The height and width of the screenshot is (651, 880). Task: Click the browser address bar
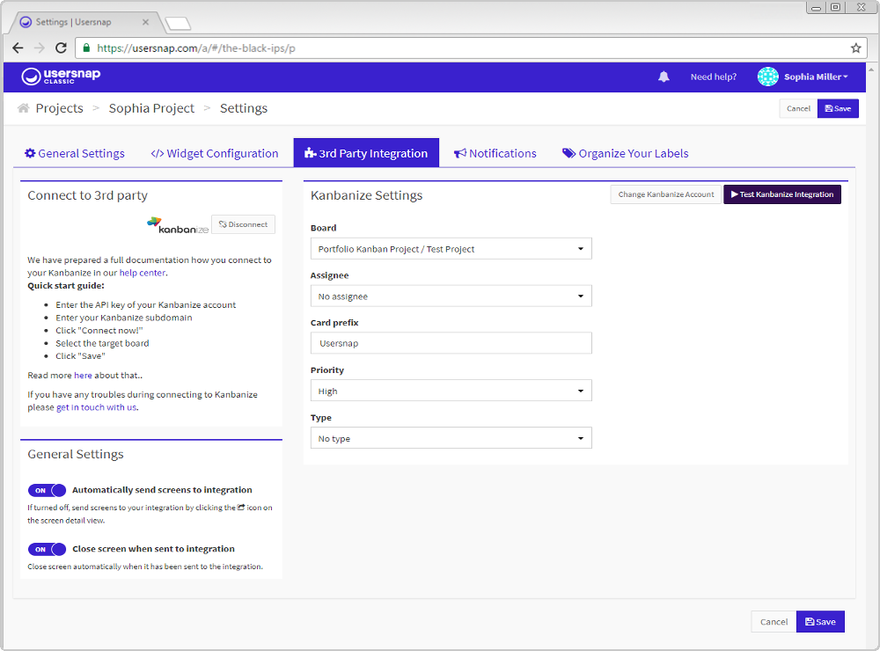pos(470,48)
